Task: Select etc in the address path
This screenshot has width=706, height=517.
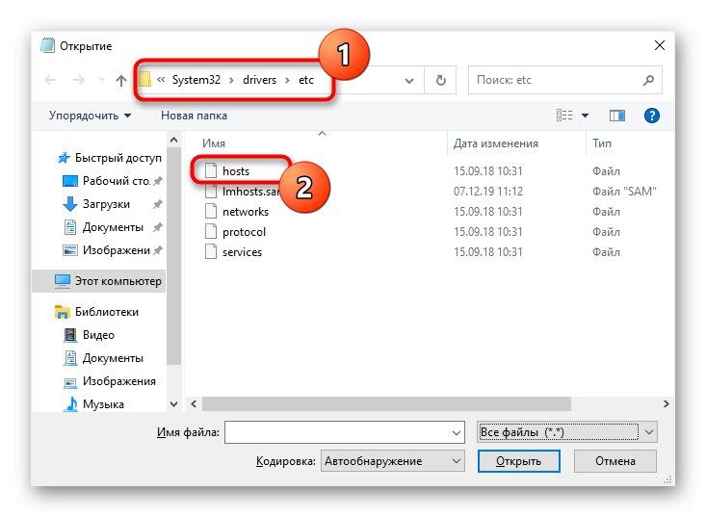Action: 306,80
